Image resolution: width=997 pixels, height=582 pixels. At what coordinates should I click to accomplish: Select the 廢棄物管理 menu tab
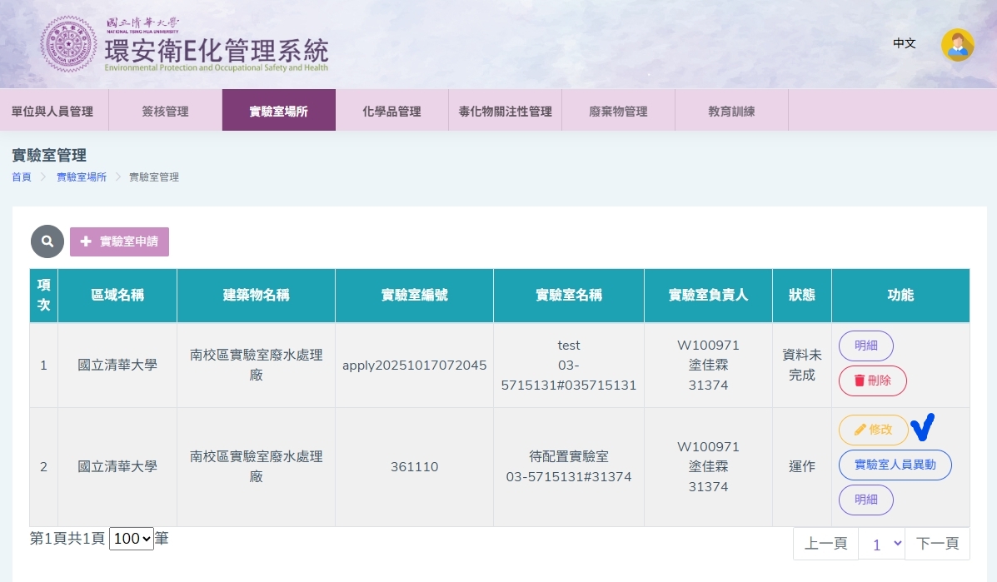pyautogui.click(x=618, y=111)
